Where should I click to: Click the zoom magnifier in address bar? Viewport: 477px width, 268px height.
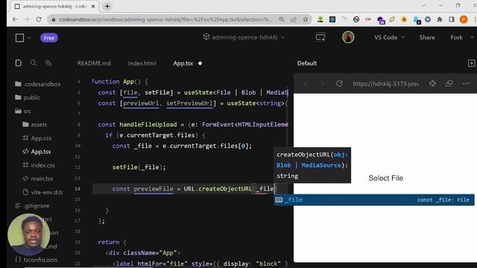[x=282, y=19]
